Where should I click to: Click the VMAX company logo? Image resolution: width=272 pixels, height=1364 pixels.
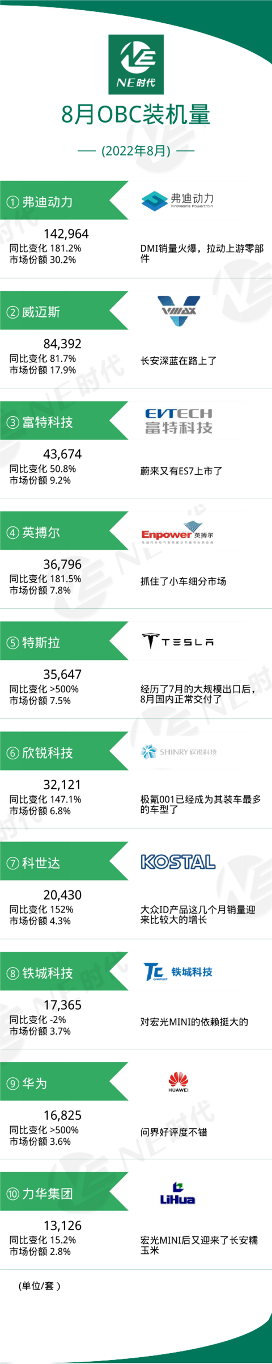click(178, 311)
